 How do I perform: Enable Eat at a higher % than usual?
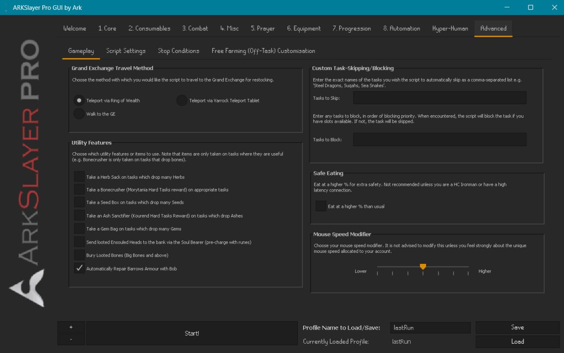pyautogui.click(x=321, y=207)
